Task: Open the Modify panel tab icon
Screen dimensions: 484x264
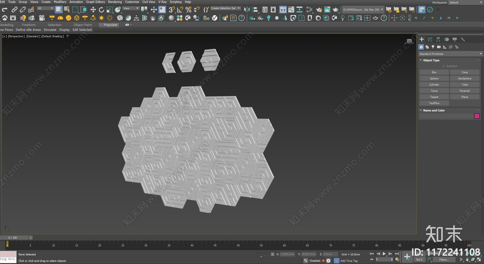Action: [x=430, y=39]
